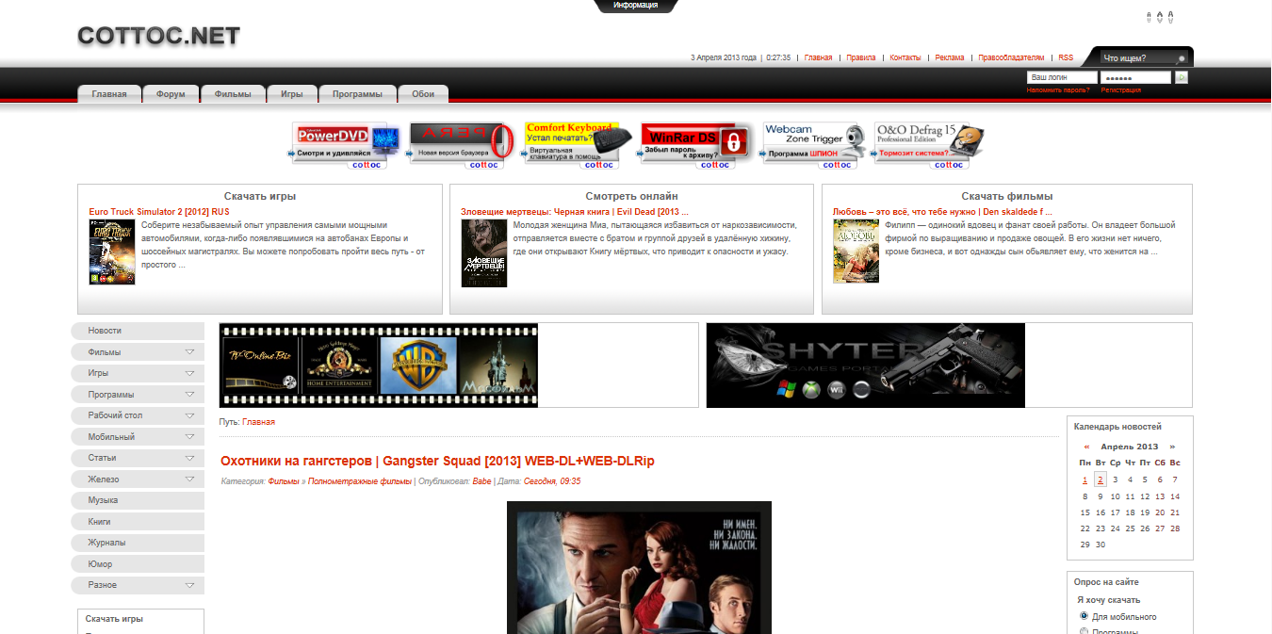Click 'Напомнить пароль?' link
1272x634 pixels.
point(1058,90)
